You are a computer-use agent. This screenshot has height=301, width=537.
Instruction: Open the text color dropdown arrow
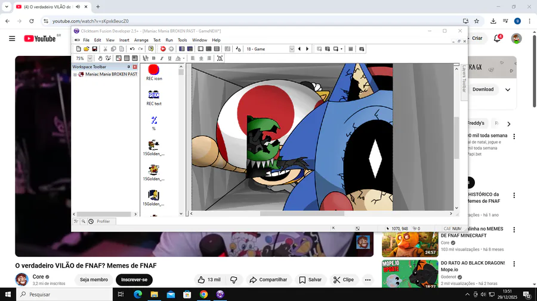coord(184,58)
